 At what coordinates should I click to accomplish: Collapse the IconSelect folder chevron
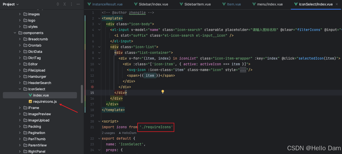coord(20,89)
